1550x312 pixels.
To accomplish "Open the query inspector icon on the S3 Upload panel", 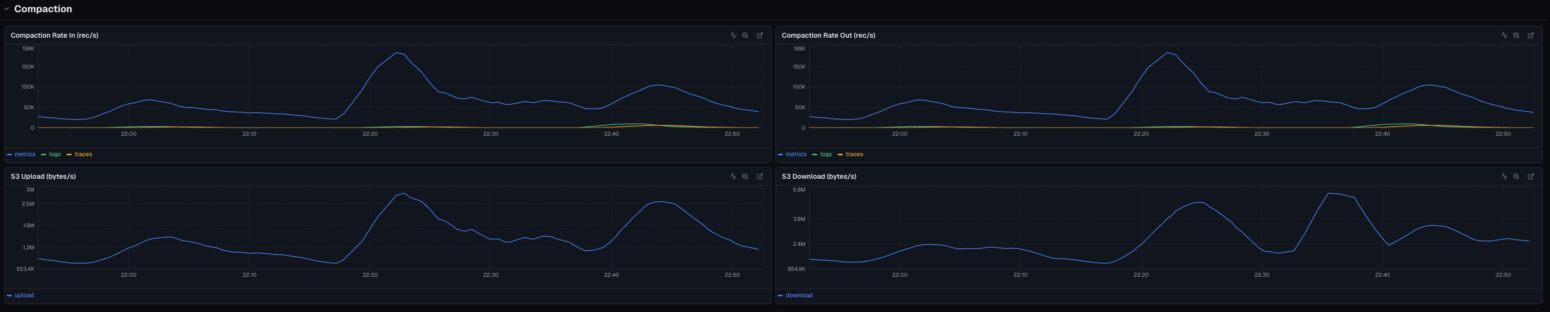I will coord(733,176).
